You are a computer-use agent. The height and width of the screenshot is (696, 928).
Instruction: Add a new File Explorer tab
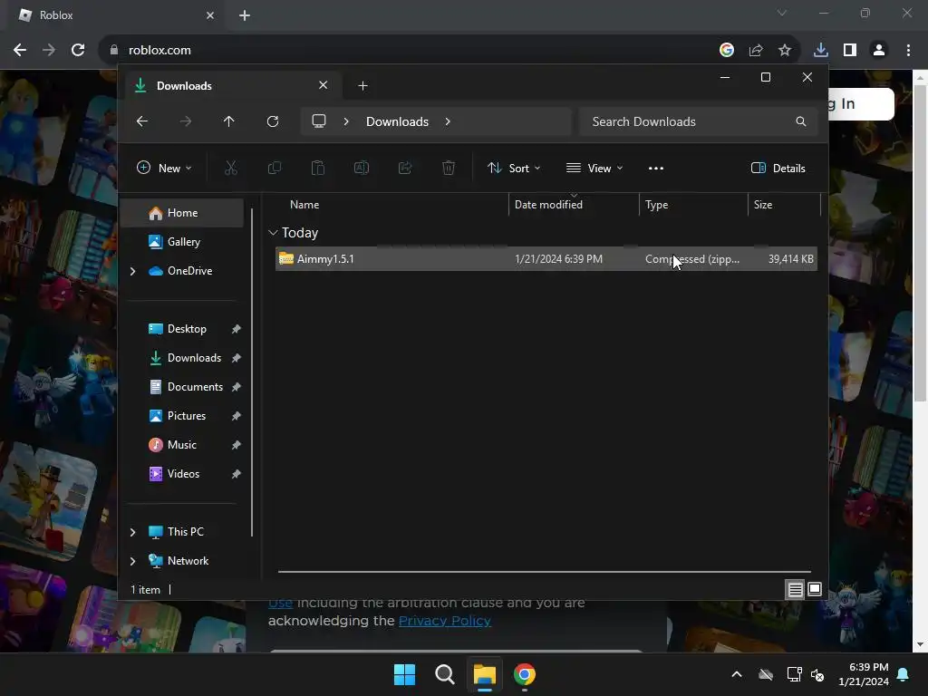(x=362, y=86)
